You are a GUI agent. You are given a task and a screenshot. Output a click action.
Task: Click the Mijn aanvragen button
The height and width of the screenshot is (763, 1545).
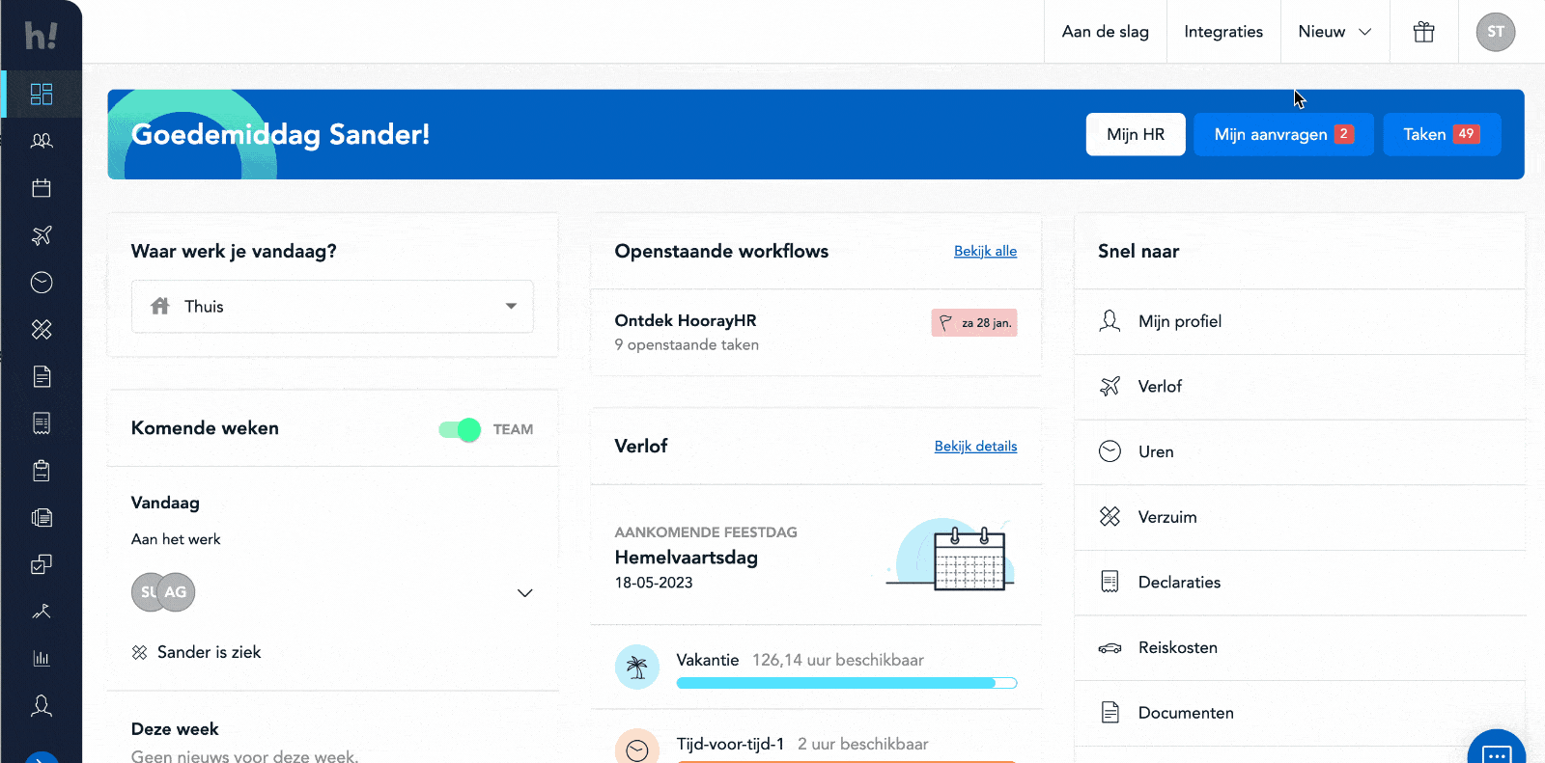1284,134
